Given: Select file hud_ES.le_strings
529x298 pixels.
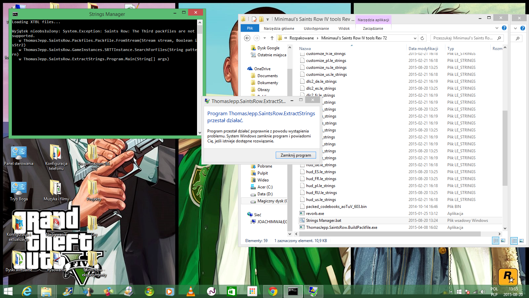Looking at the screenshot, I should coord(321,172).
